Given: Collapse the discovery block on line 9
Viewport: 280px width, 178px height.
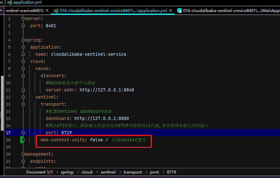Looking at the screenshot, I should [23, 76].
